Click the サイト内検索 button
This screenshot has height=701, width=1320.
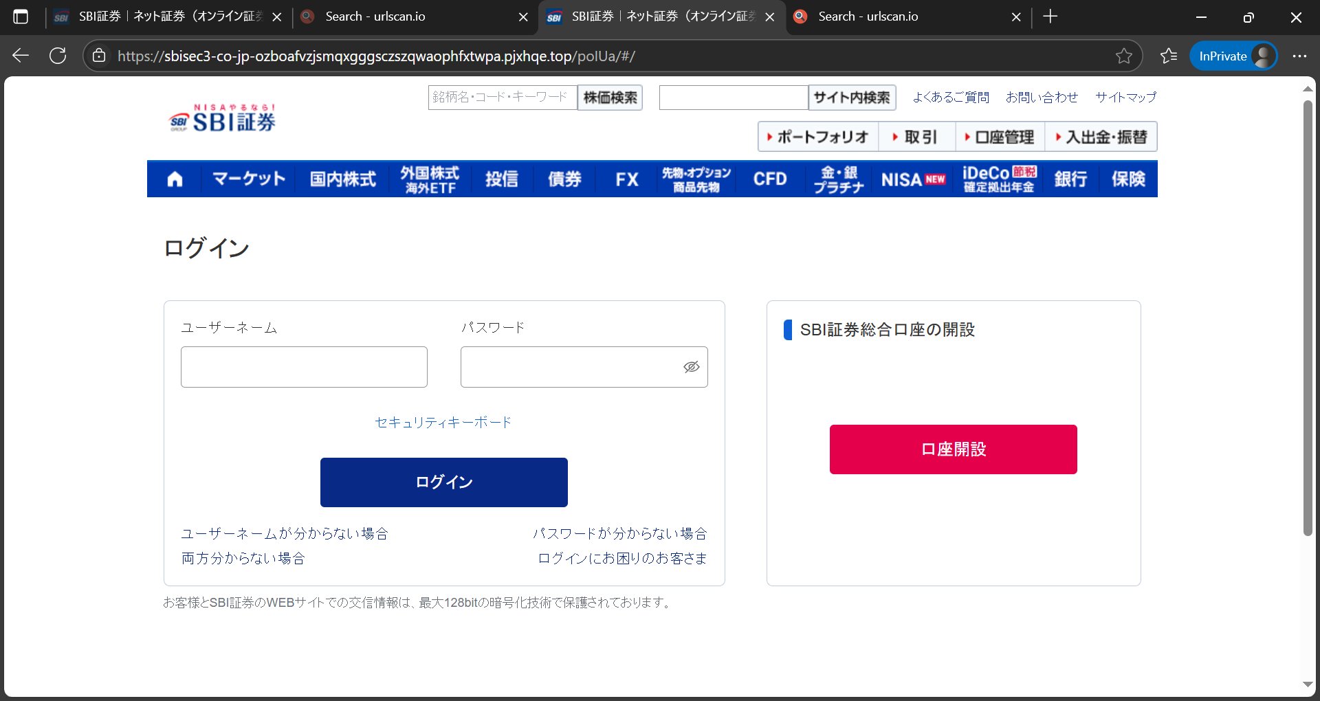(852, 98)
